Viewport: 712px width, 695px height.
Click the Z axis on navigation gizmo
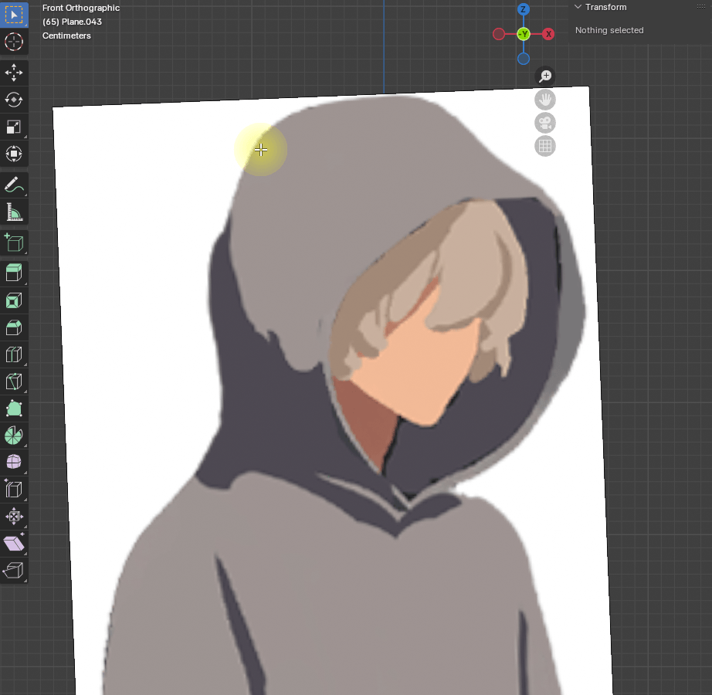pyautogui.click(x=524, y=9)
